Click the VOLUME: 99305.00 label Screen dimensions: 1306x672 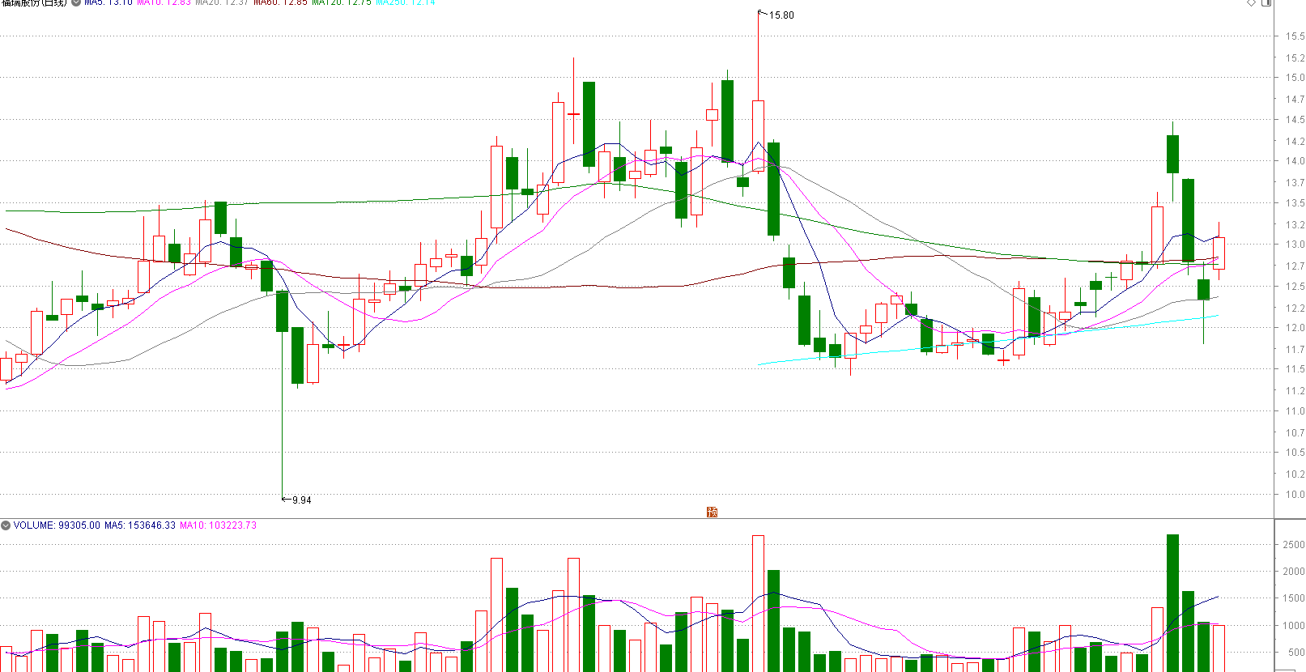coord(57,525)
